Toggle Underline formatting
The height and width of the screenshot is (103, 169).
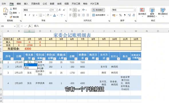click(34, 15)
